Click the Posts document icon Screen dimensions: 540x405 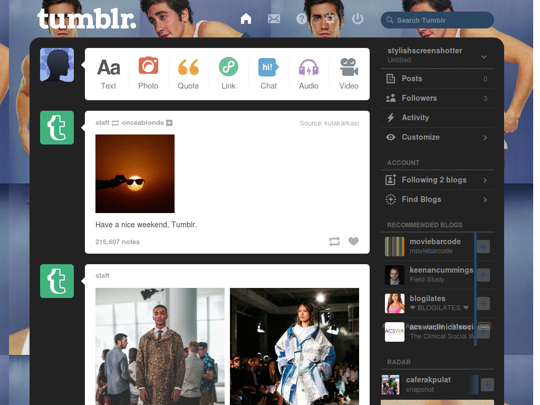coord(391,79)
